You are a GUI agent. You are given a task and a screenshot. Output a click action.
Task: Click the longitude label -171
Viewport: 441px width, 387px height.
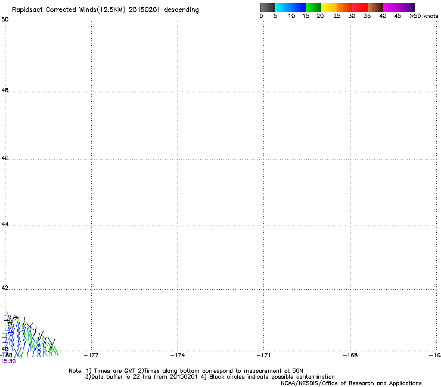[264, 355]
